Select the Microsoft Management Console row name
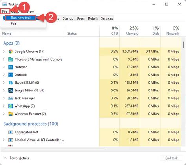 coord(38,59)
